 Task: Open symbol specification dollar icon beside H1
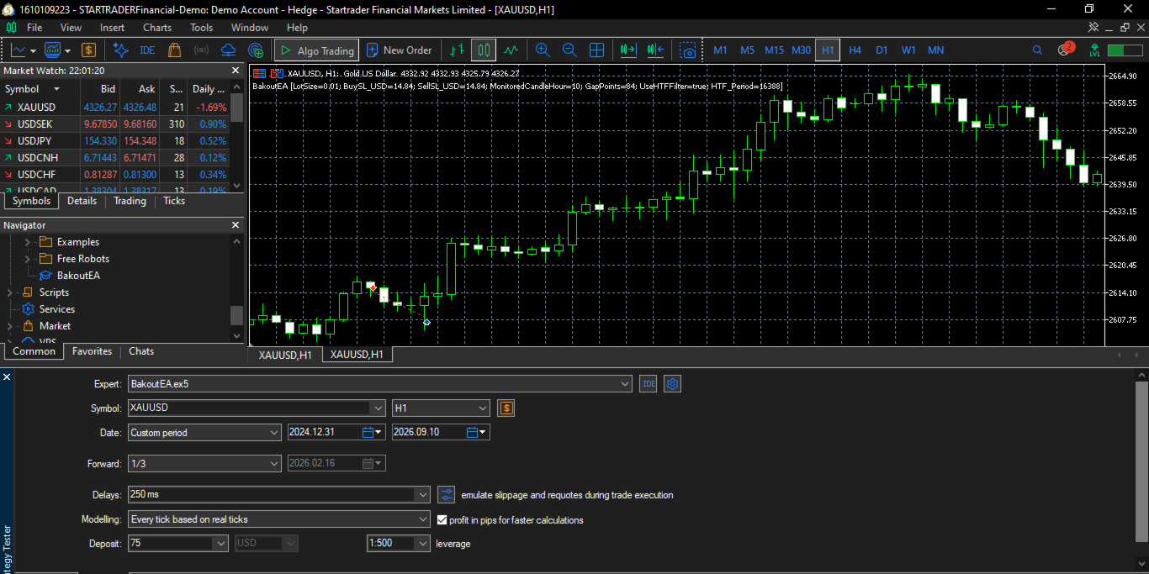point(506,408)
